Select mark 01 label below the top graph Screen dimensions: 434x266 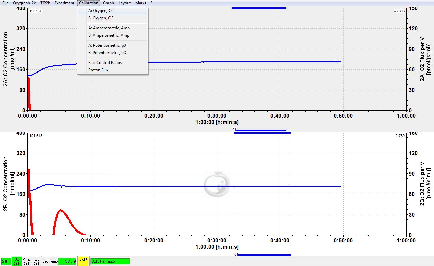click(x=234, y=130)
